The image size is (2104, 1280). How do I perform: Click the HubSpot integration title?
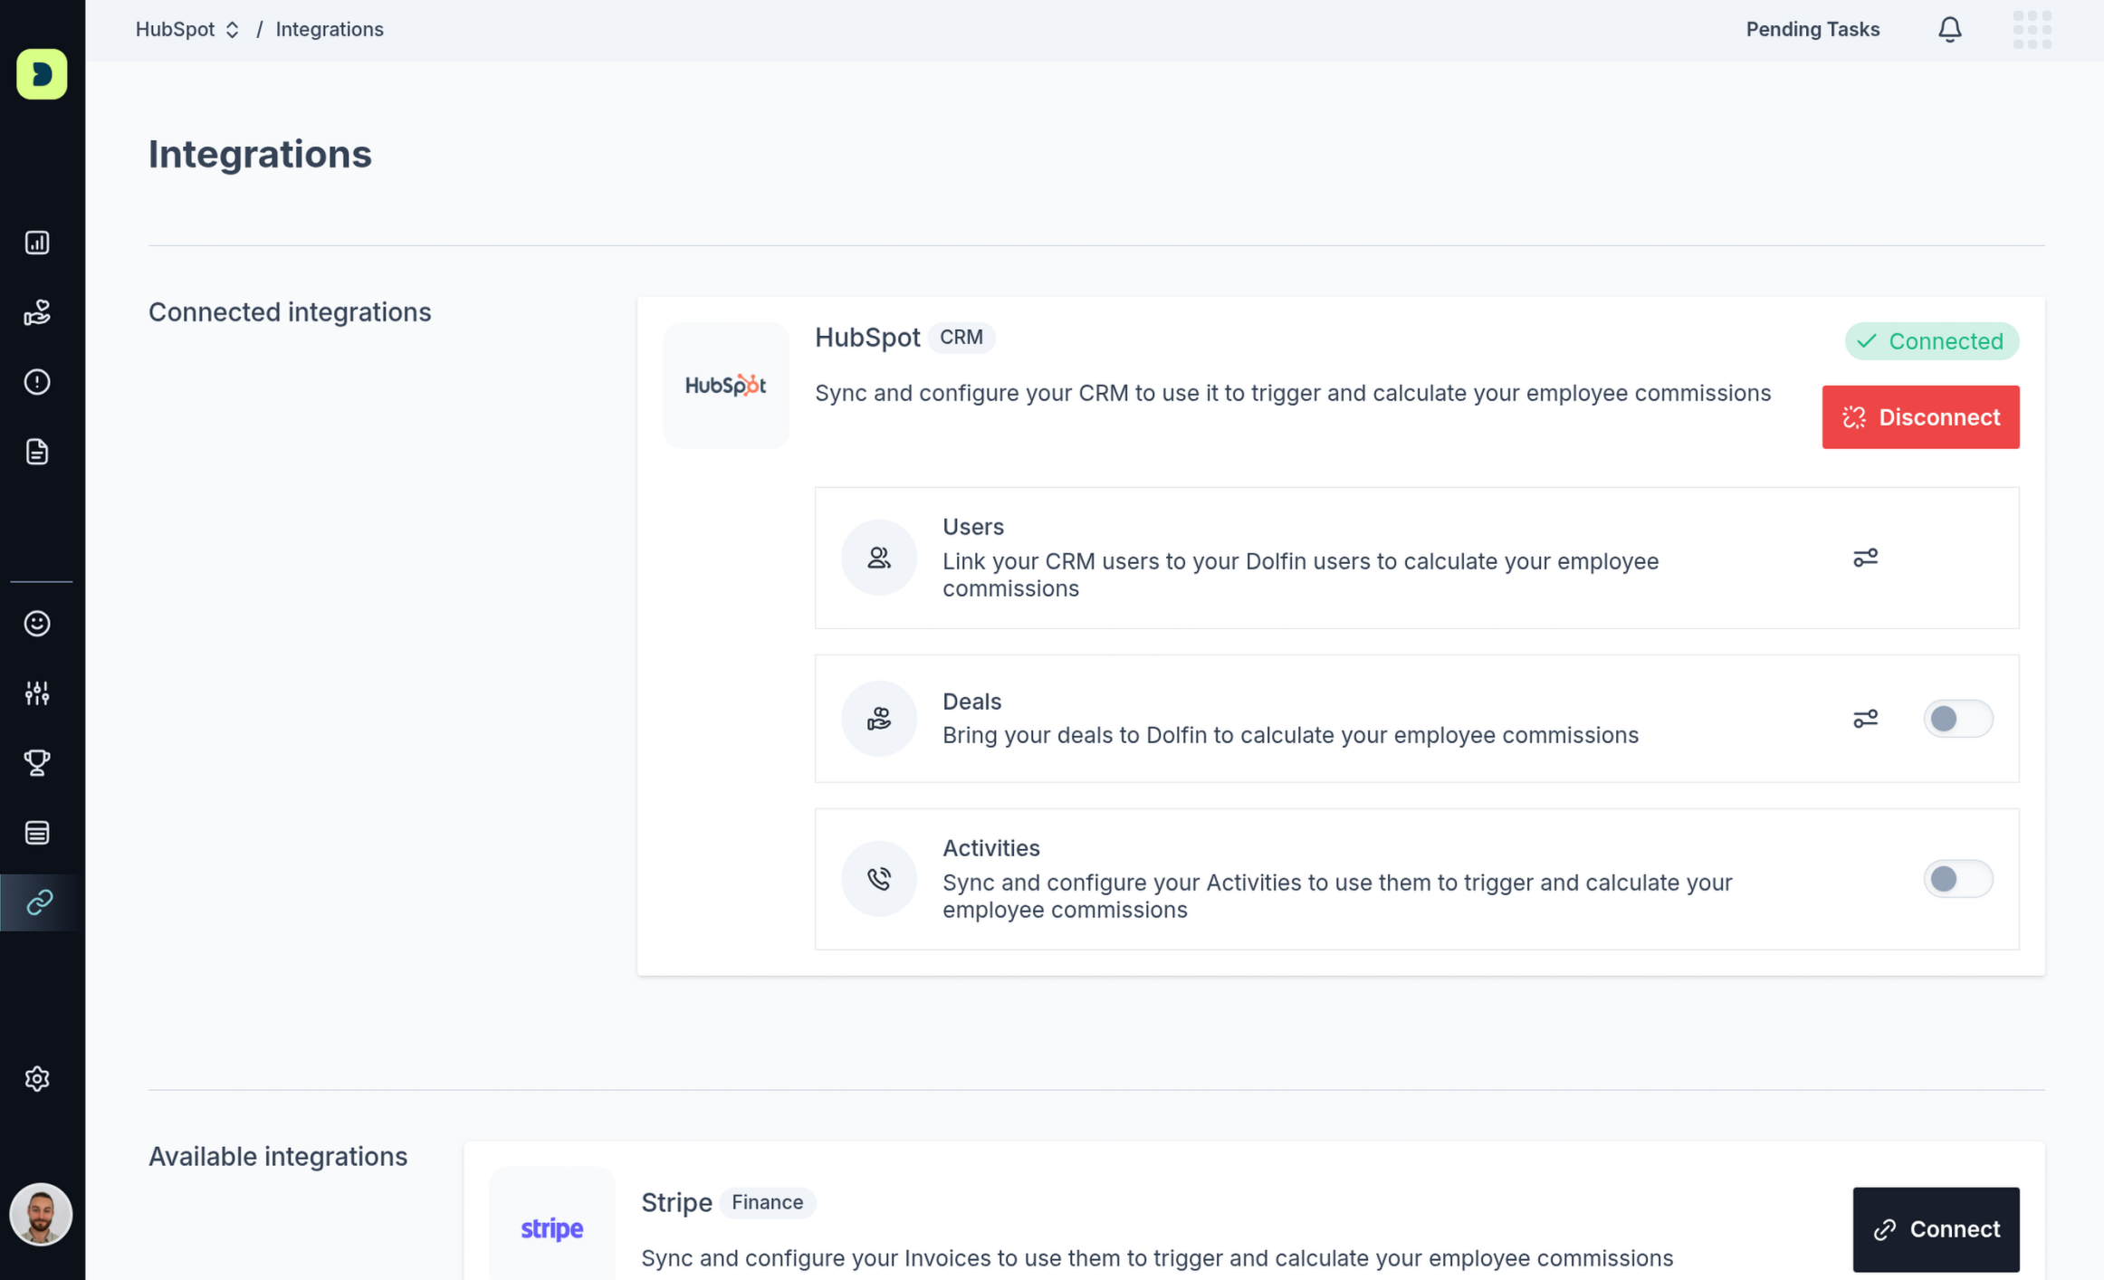coord(867,338)
